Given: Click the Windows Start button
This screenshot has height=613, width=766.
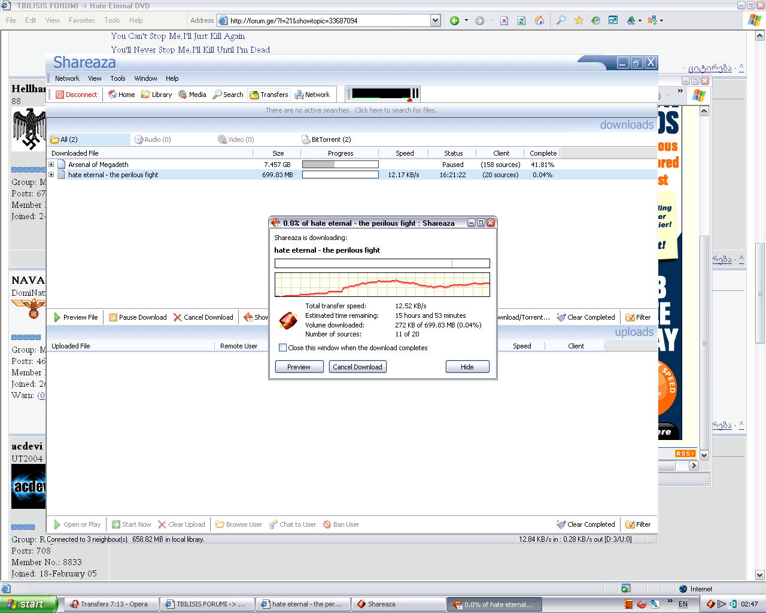Looking at the screenshot, I should click(29, 604).
